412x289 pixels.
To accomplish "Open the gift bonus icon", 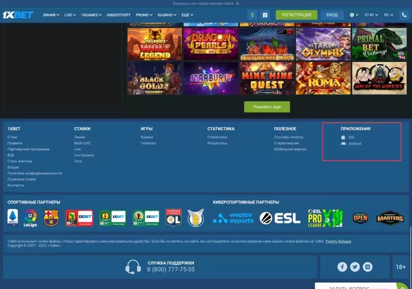I will pos(265,15).
